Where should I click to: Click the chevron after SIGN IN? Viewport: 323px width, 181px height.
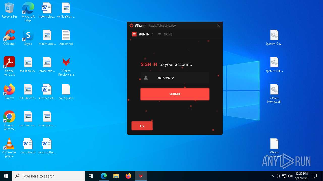pos(153,34)
